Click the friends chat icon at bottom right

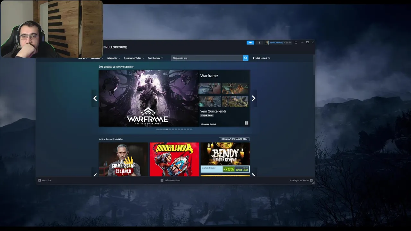[311, 180]
